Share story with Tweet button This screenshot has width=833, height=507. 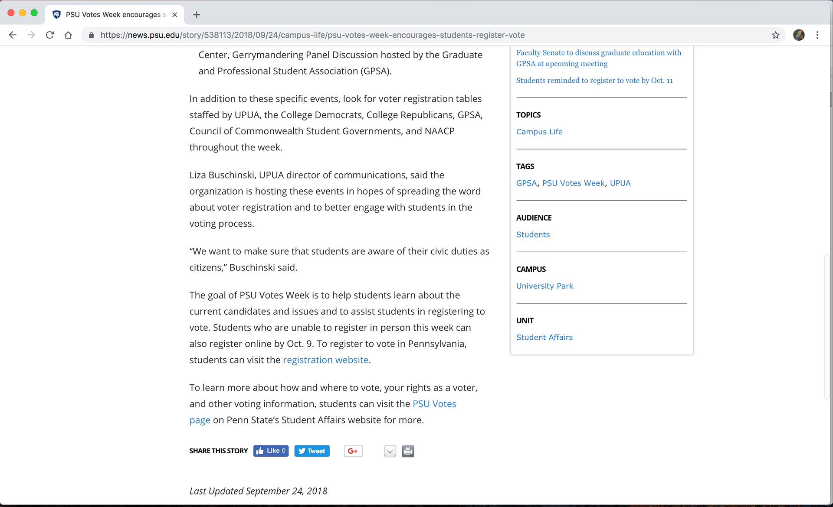tap(312, 451)
